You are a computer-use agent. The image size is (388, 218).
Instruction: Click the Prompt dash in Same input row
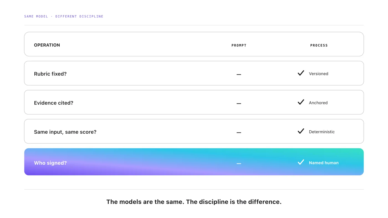coord(239,133)
